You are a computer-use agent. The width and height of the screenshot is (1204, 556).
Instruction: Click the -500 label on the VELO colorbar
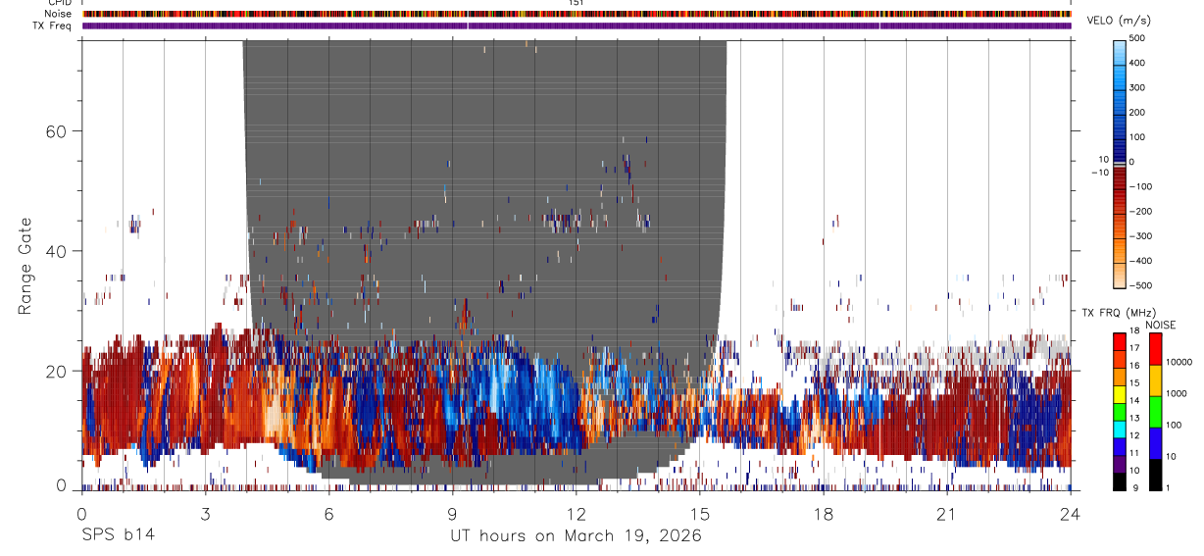pos(1142,285)
